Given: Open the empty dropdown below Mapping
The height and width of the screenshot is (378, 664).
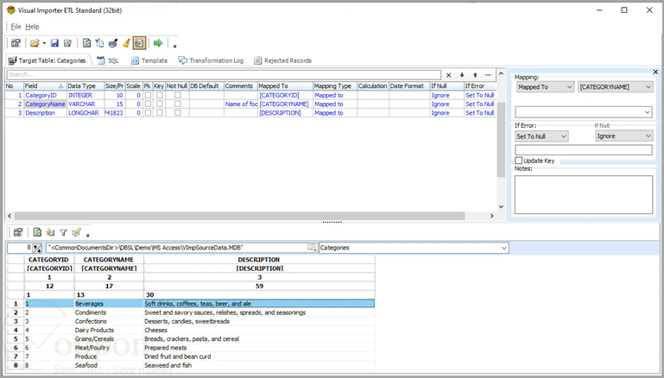Looking at the screenshot, I should [584, 112].
